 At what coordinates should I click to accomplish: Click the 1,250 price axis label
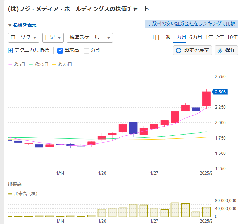pyautogui.click(x=220, y=169)
